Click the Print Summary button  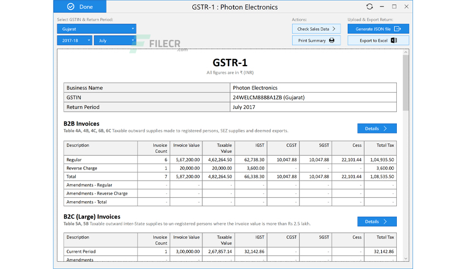tap(316, 40)
